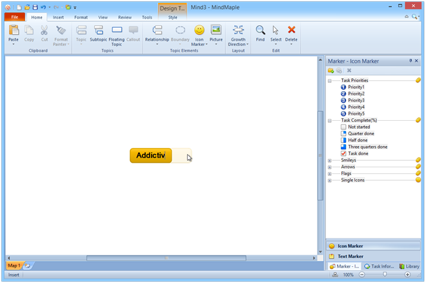Image resolution: width=426 pixels, height=283 pixels.
Task: Select the Task done checkbox marker
Action: (343, 154)
